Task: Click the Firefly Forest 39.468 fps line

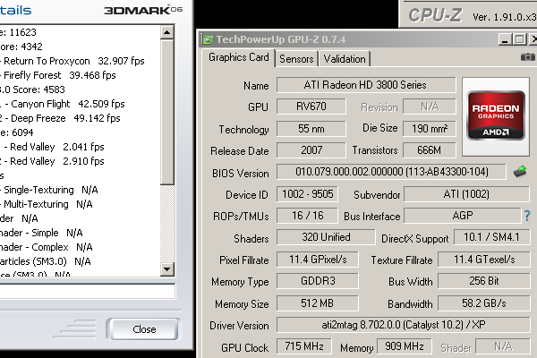Action: 58,75
